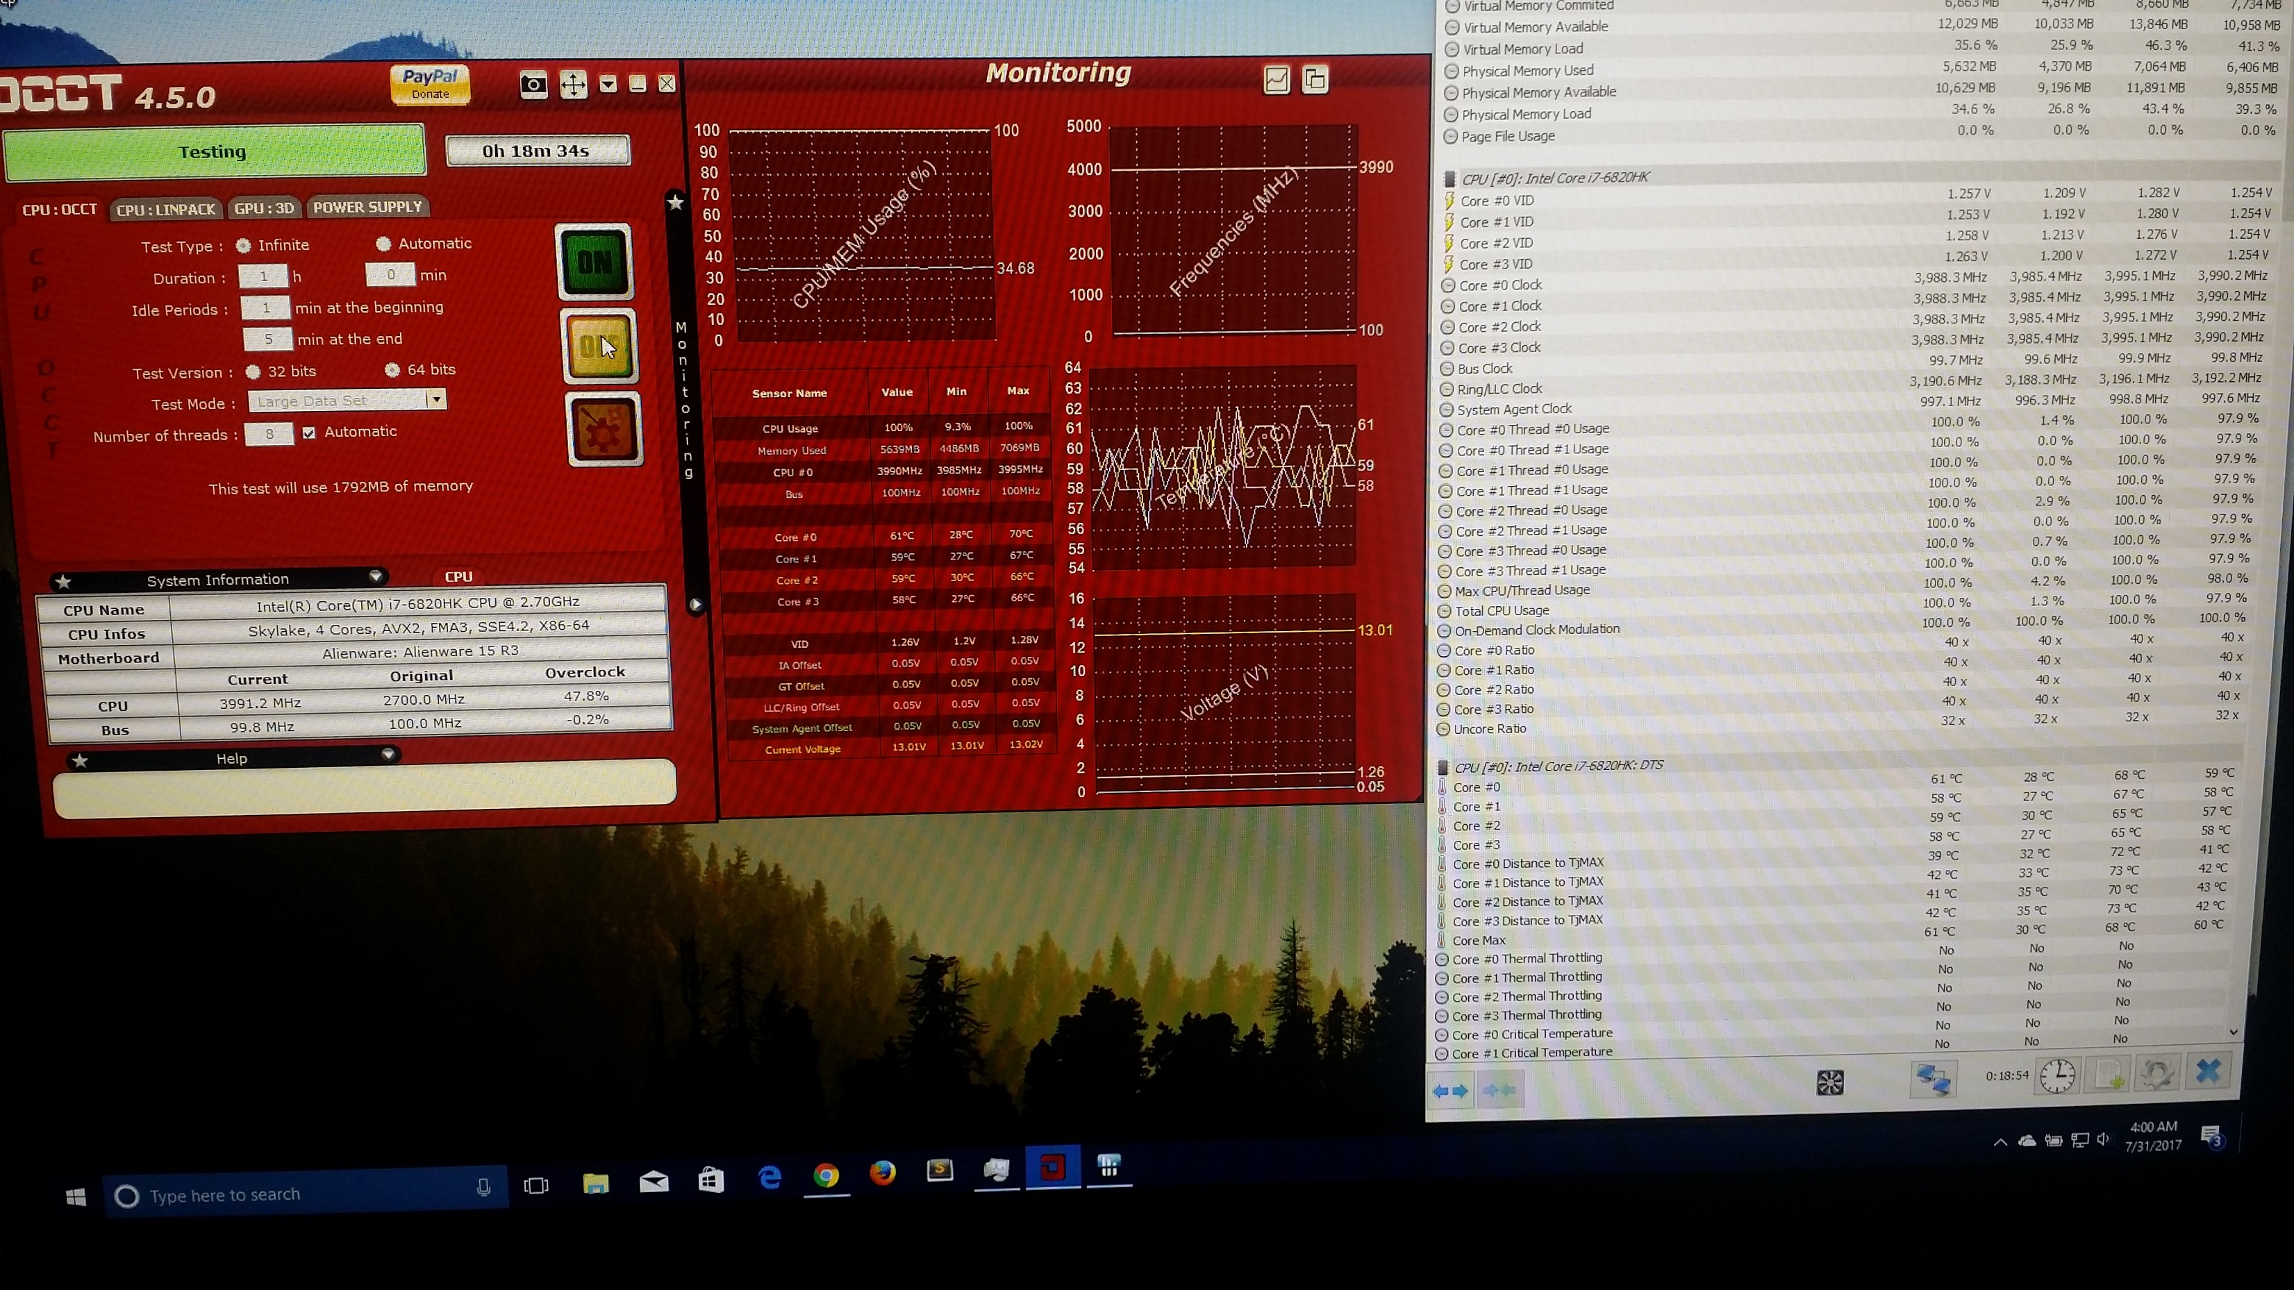Image resolution: width=2294 pixels, height=1290 pixels.
Task: Click the Duration hours input field
Action: pyautogui.click(x=263, y=277)
